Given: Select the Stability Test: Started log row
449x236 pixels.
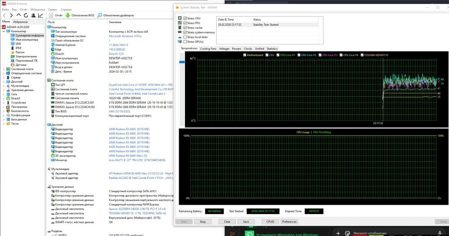Looking at the screenshot, I should 268,25.
